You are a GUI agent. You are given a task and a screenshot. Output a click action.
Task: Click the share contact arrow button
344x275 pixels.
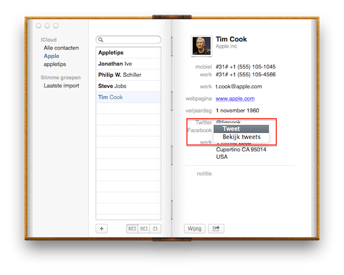tap(216, 229)
